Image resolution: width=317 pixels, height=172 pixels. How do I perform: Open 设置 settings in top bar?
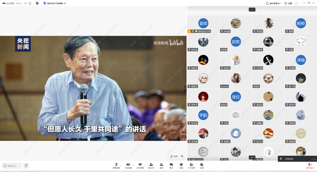point(288,3)
